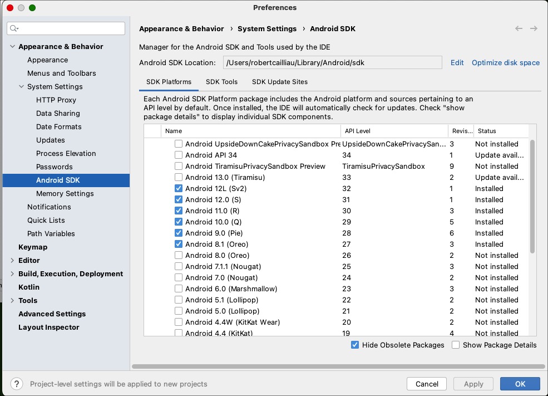
Task: Check Android 8.0 (Oreo) platform
Action: click(x=179, y=256)
